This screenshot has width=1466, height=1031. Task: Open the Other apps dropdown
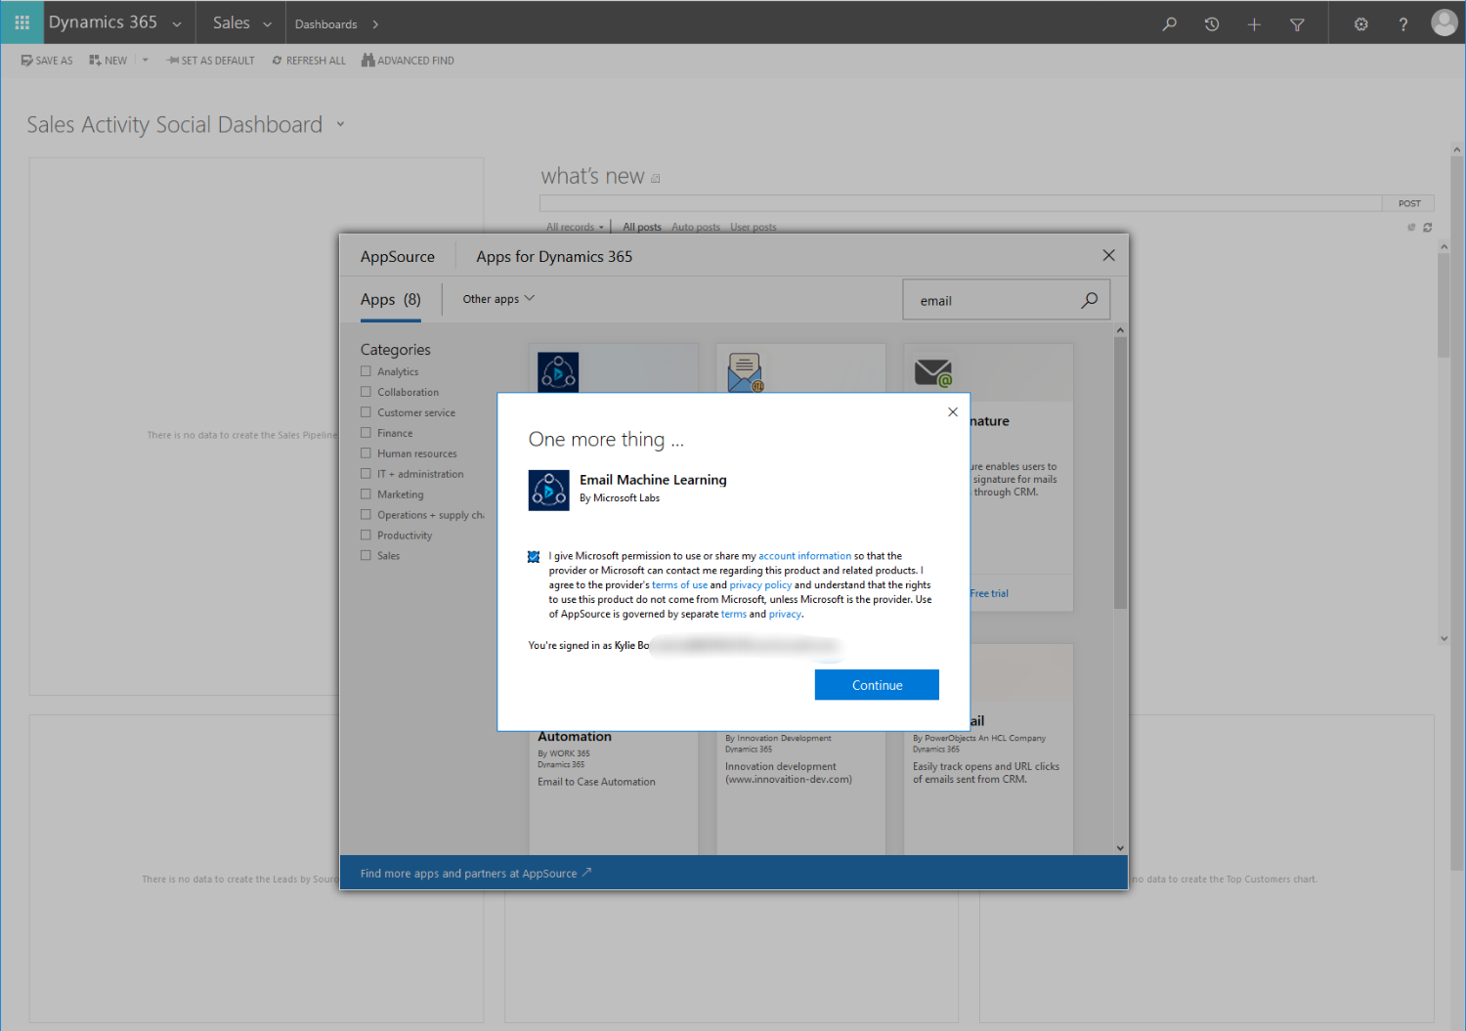[x=498, y=299]
